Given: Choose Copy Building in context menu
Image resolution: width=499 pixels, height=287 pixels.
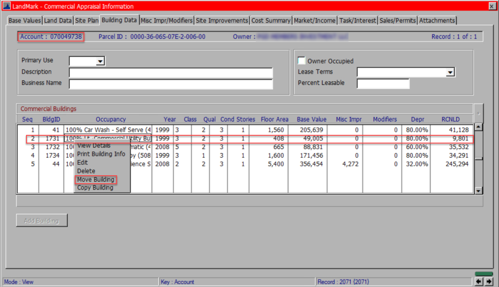Looking at the screenshot, I should [95, 188].
